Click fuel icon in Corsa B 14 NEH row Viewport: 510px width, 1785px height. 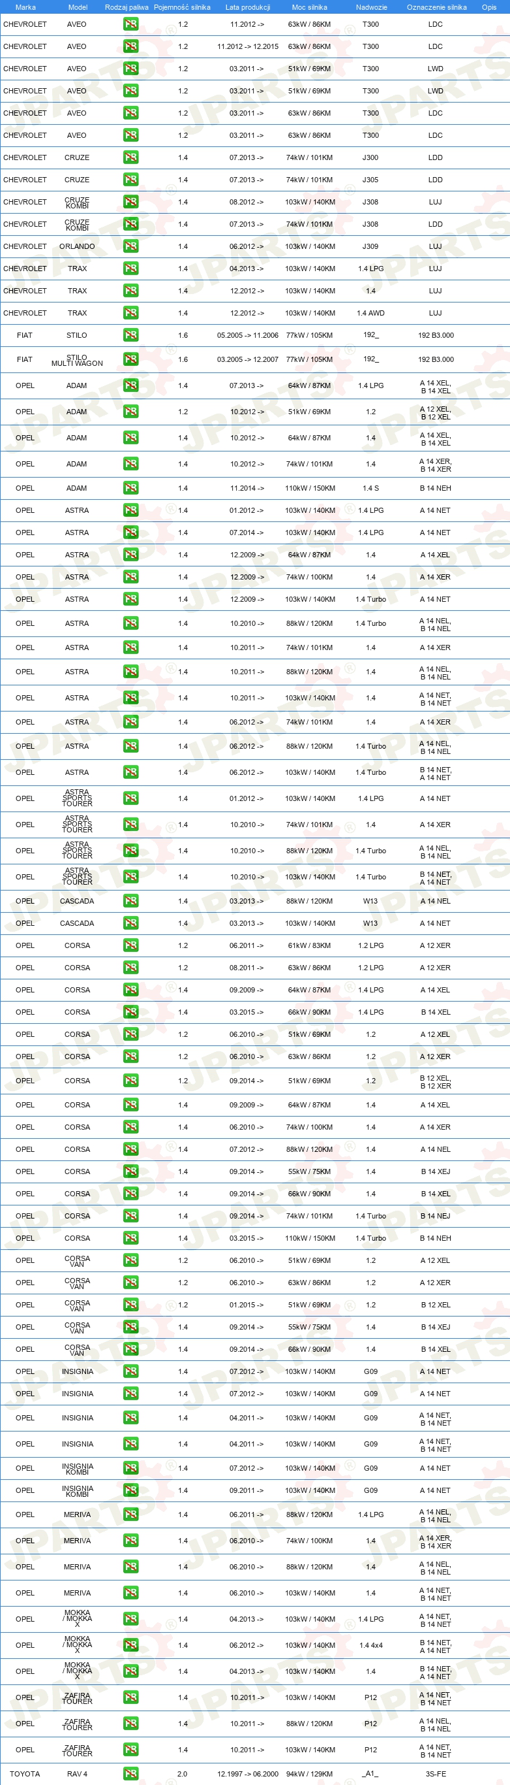131,1237
